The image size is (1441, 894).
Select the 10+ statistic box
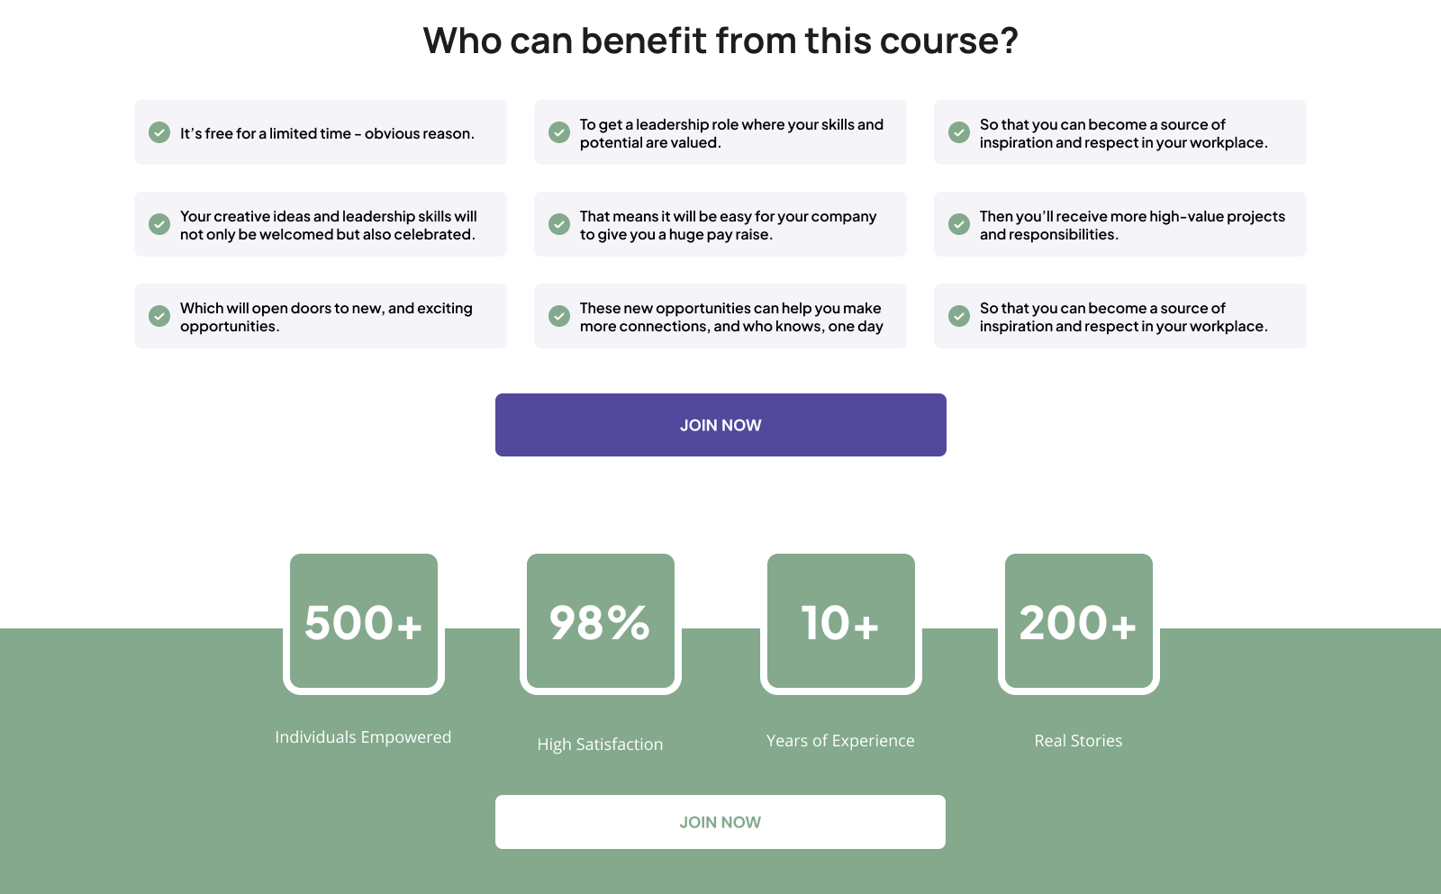coord(841,623)
